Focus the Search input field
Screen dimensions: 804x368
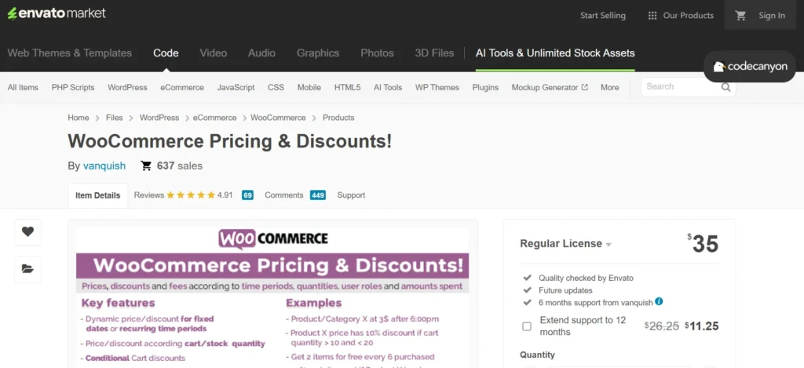(681, 87)
